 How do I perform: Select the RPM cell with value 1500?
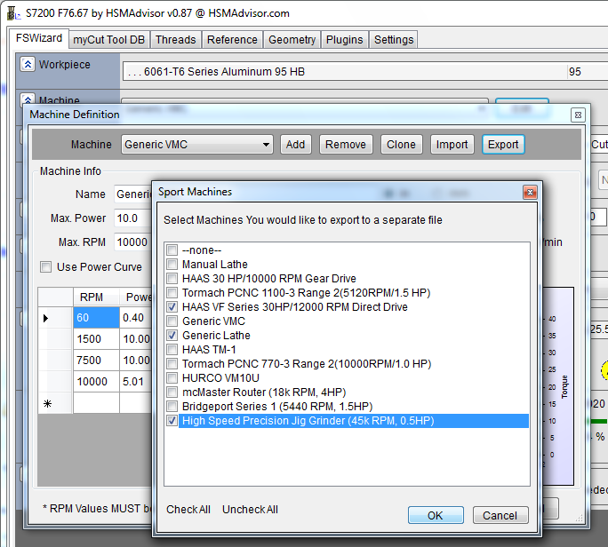96,339
